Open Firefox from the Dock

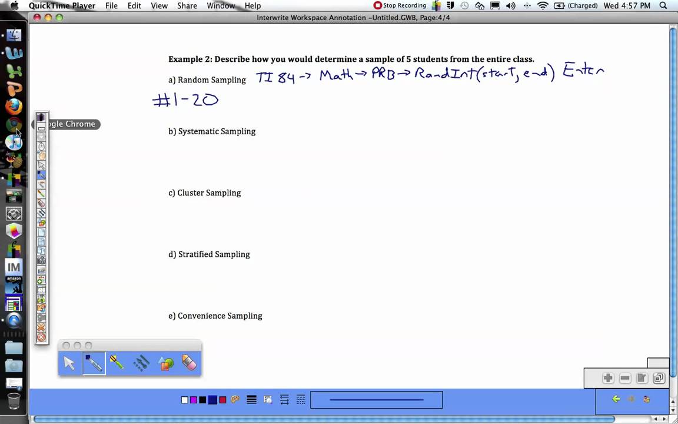pyautogui.click(x=14, y=107)
